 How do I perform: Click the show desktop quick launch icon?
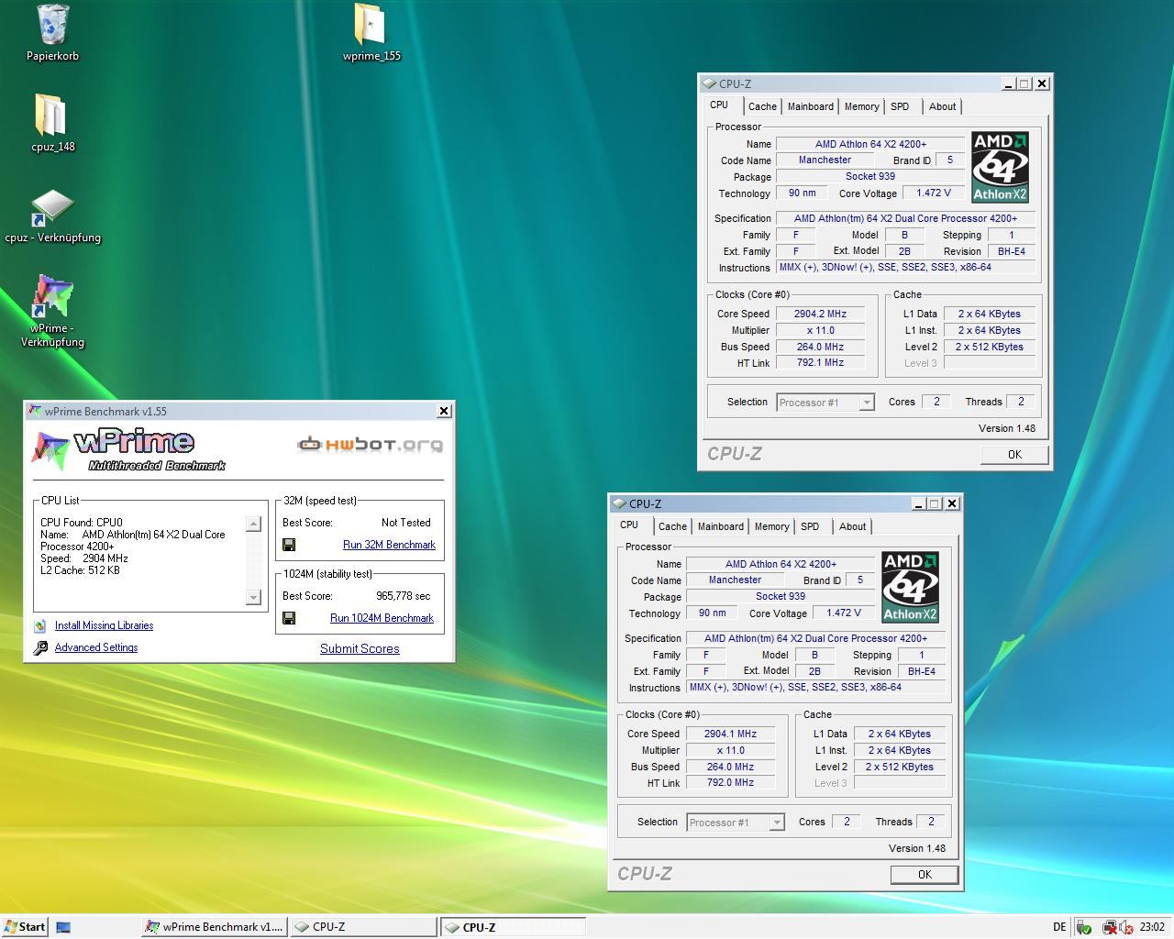(63, 927)
